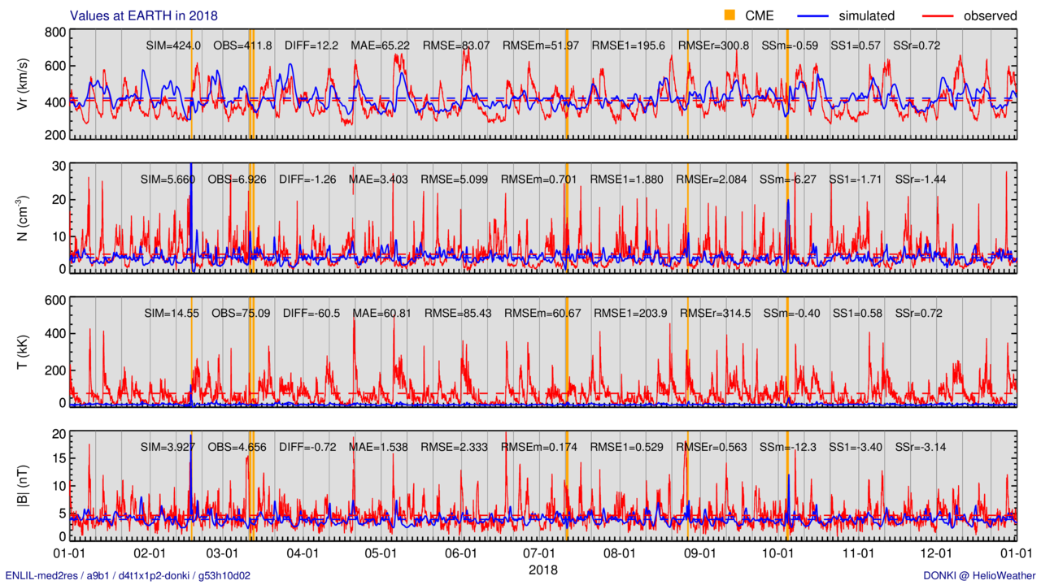Screen dimensions: 1041x585
Task: Click the Vr (km/s) axis label
Action: tap(23, 84)
